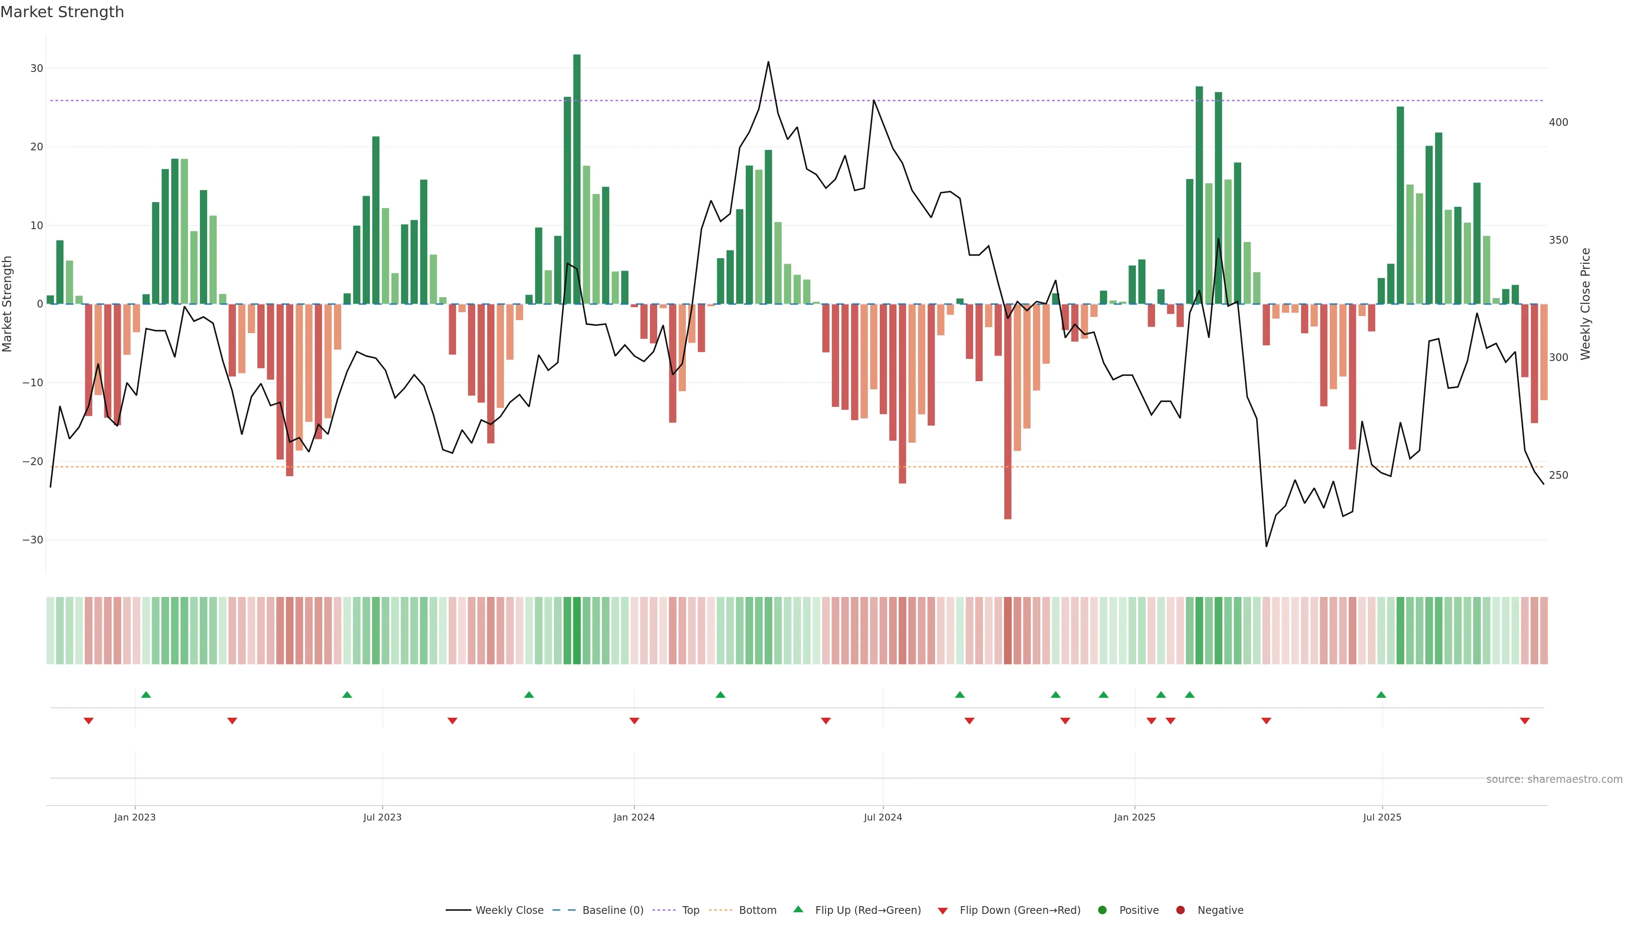The height and width of the screenshot is (925, 1644).
Task: Click the darkest green heatmap strip cell
Action: point(577,631)
